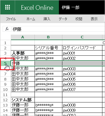Viewport: 105px width, 116px height.
Task: Click the pw0009 cell
Action: tap(82, 110)
